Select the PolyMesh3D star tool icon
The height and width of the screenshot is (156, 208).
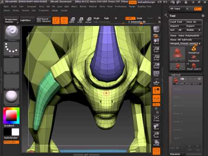194,58
